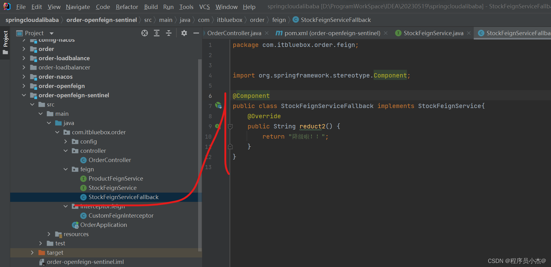This screenshot has width=551, height=267.
Task: Collapse the java source folder
Action: click(x=49, y=123)
